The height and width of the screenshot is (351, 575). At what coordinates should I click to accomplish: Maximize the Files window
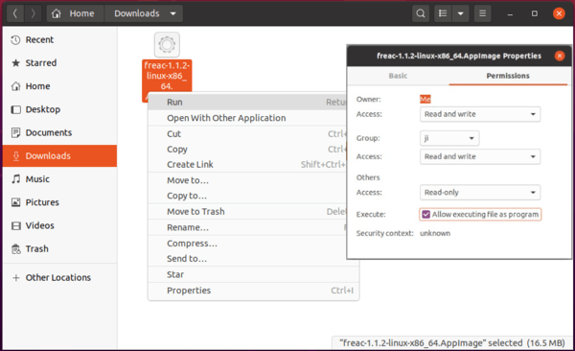point(535,13)
